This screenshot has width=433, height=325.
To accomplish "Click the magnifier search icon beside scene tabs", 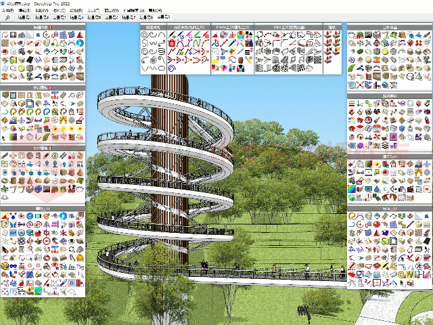I will (x=7, y=18).
